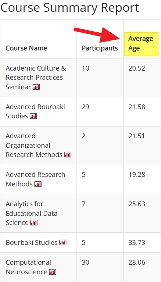
Task: Click the 28.06 average age cell
Action: tap(137, 263)
